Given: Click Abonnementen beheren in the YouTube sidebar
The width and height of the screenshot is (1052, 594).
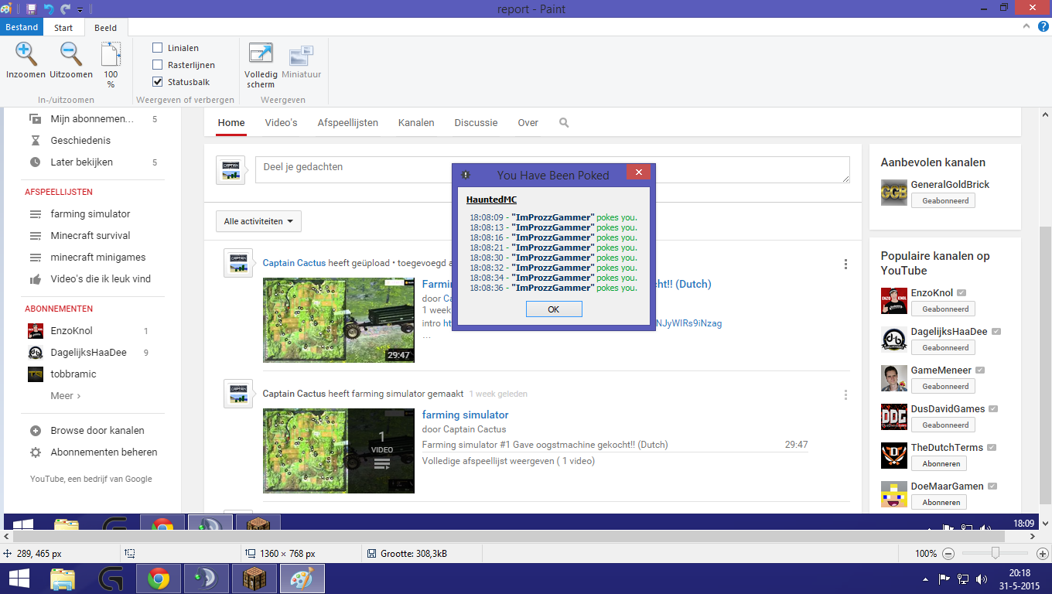Looking at the screenshot, I should point(104,452).
